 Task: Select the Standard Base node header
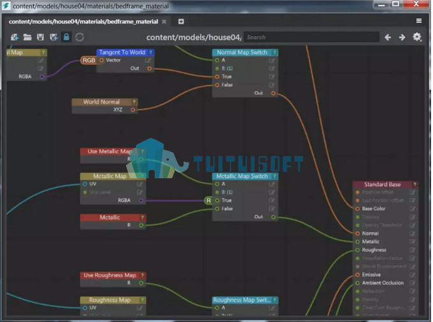[385, 185]
